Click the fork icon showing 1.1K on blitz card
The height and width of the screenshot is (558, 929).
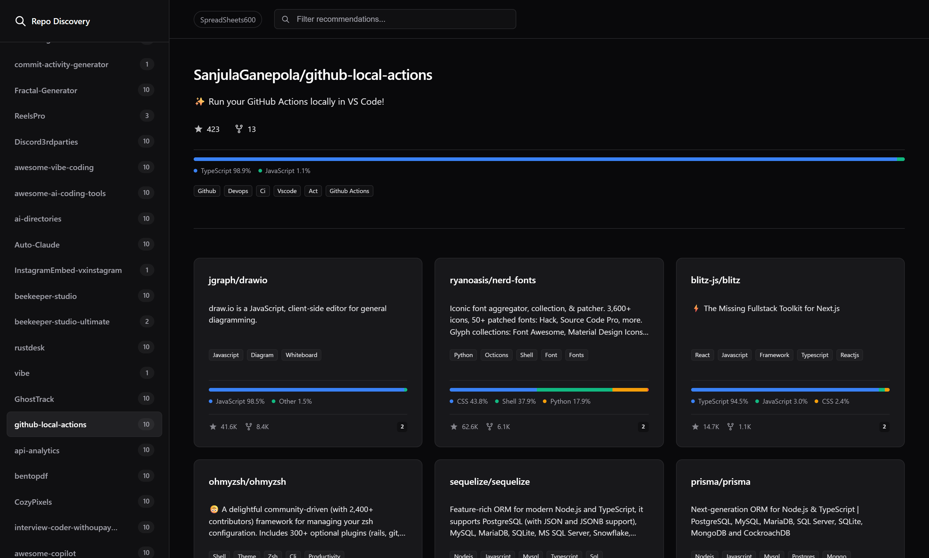click(730, 426)
